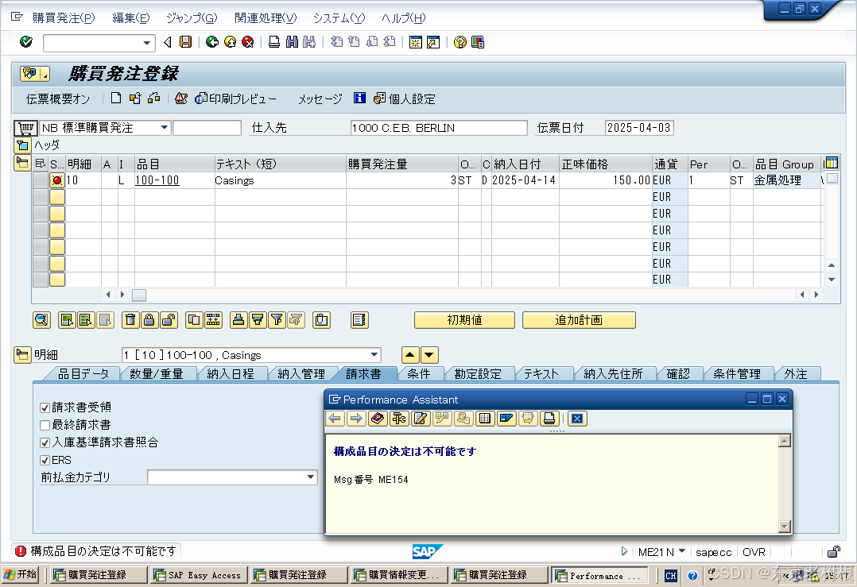
Task: Click the red Cancel icon in toolbar
Action: click(247, 42)
